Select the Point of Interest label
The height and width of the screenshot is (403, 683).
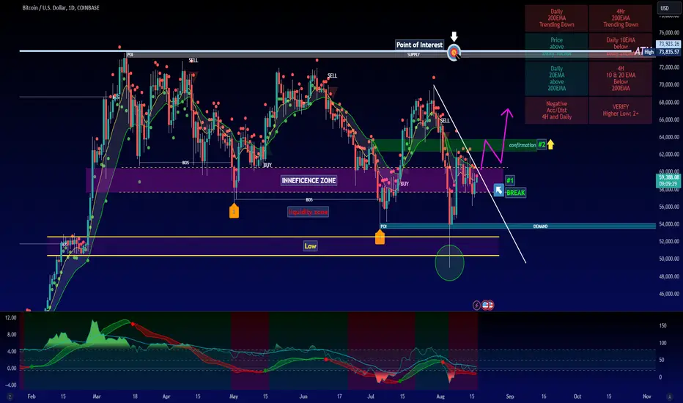click(419, 45)
